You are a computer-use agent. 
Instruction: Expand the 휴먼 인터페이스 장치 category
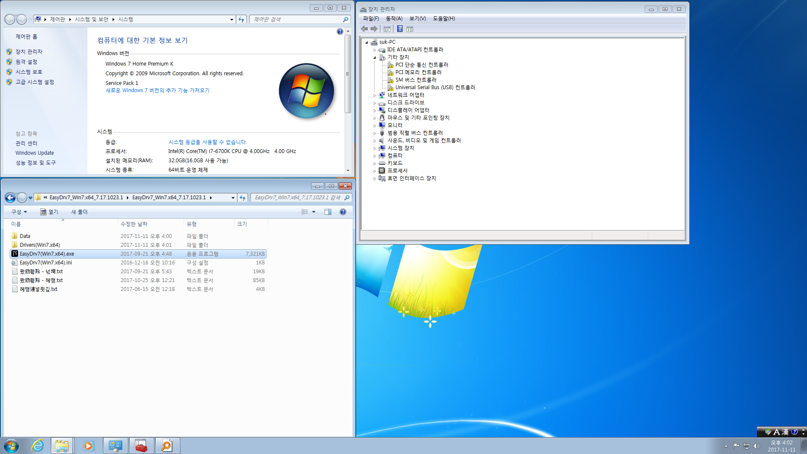[x=374, y=179]
